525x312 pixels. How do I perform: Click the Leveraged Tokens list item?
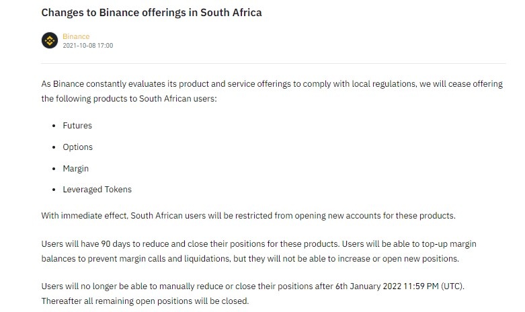pos(97,190)
